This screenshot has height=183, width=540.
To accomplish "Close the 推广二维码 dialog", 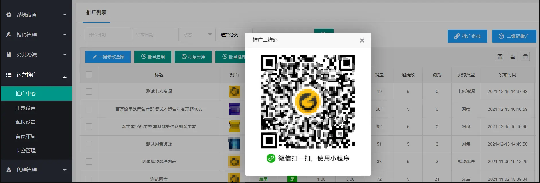I will coord(362,41).
